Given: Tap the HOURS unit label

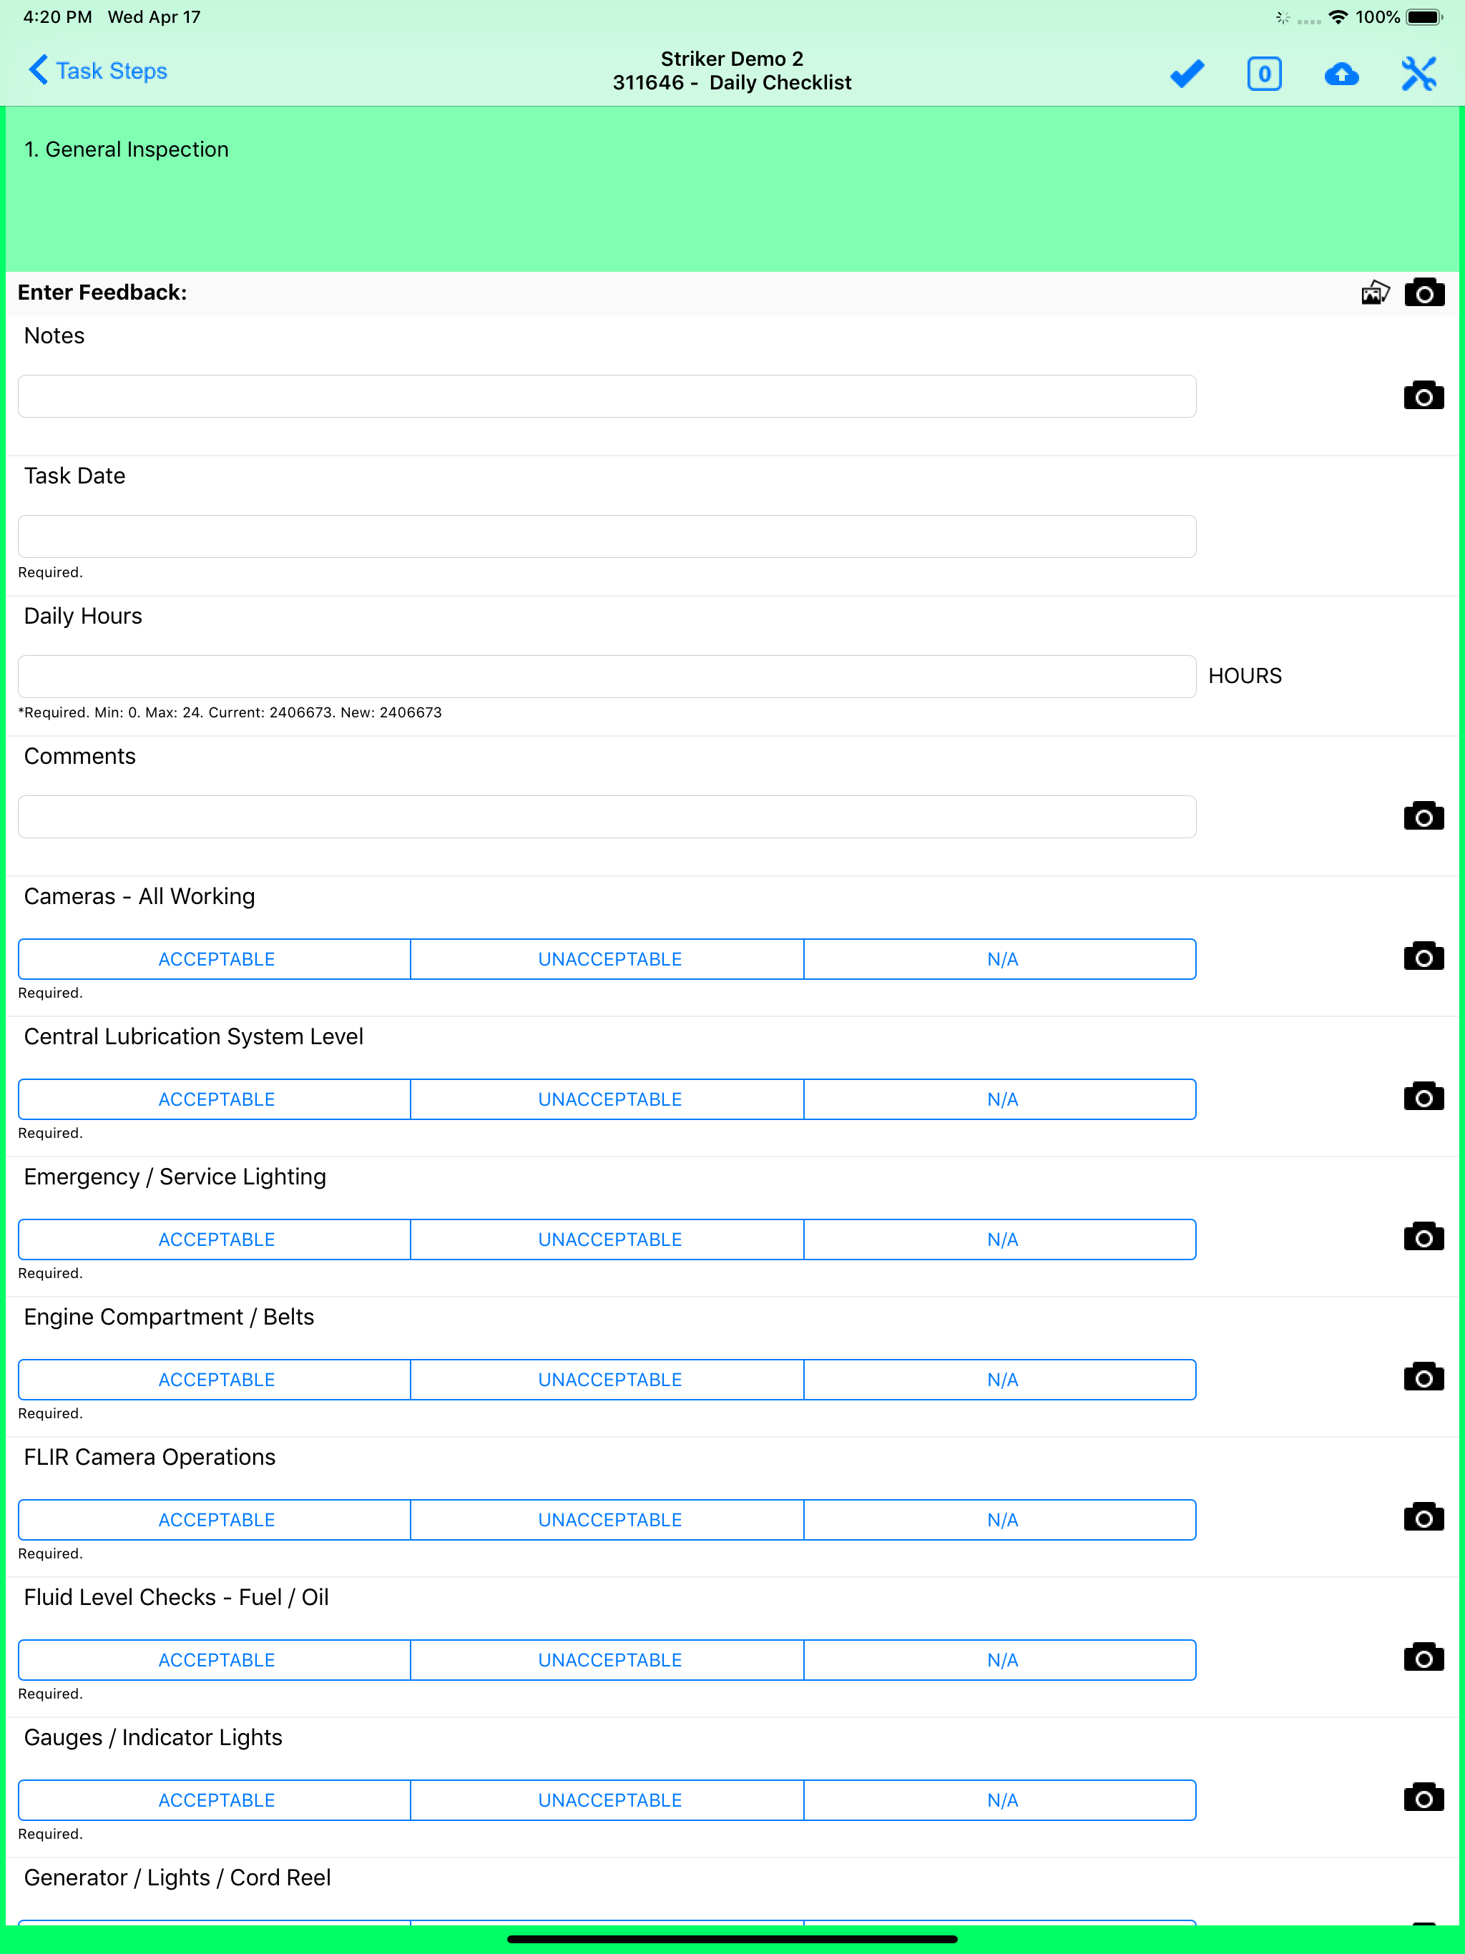Looking at the screenshot, I should pyautogui.click(x=1244, y=676).
